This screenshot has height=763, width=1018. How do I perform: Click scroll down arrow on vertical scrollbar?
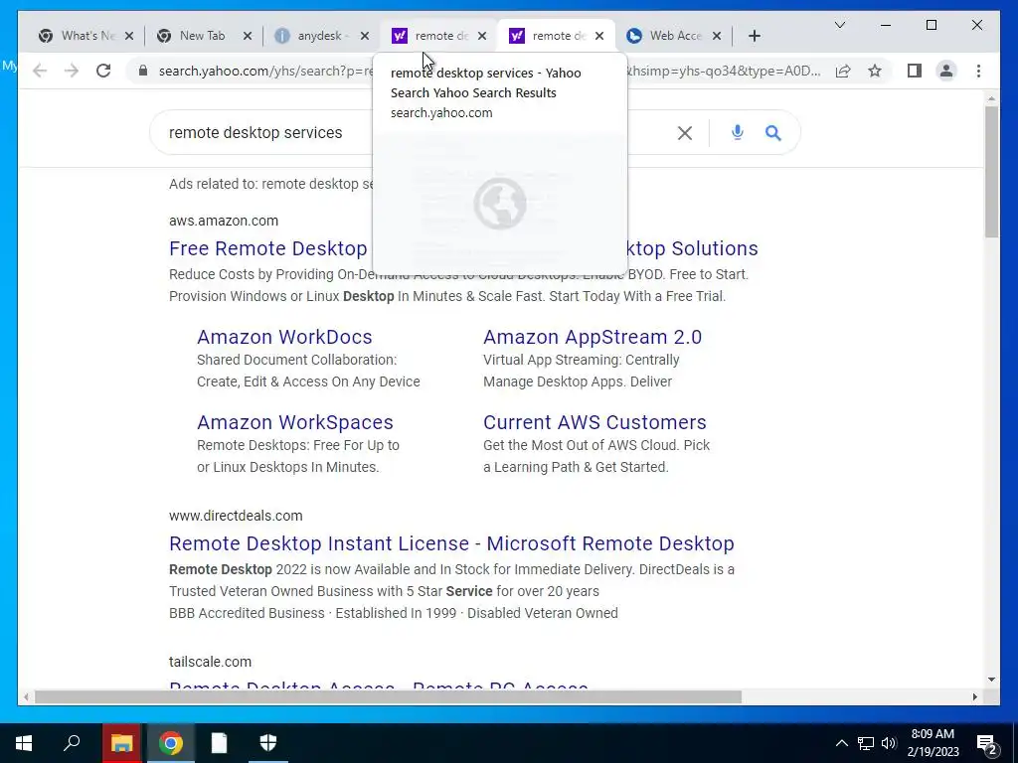pyautogui.click(x=991, y=680)
